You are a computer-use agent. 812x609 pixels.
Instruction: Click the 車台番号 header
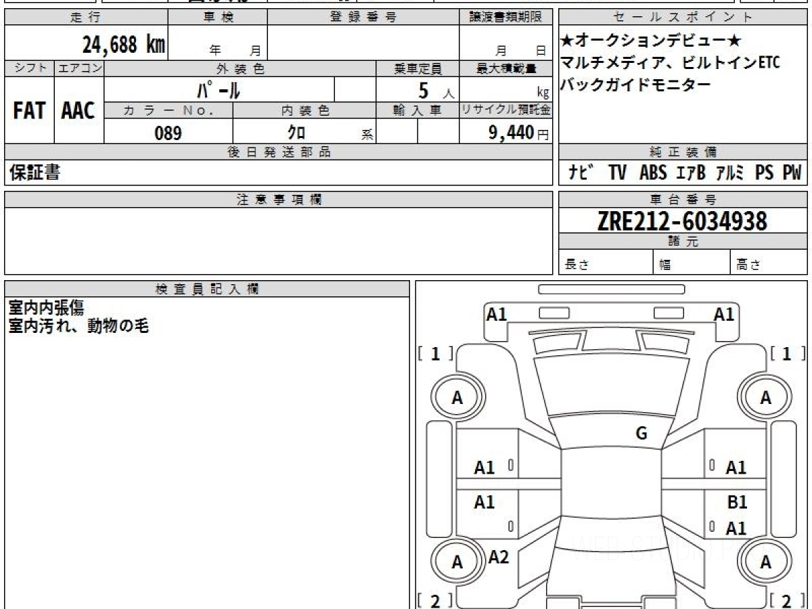click(683, 200)
